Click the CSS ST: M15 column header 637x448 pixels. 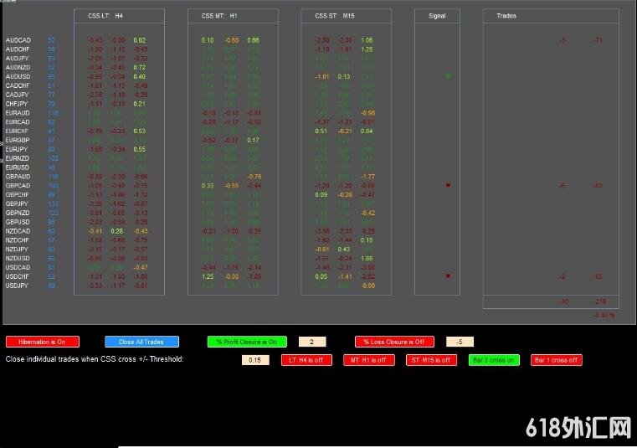pos(334,16)
